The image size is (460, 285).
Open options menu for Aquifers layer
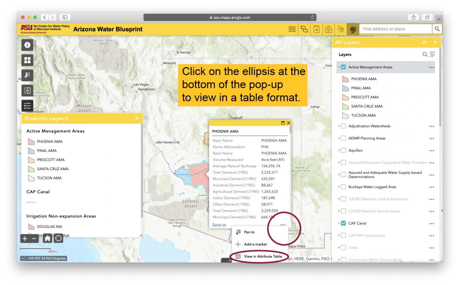pos(432,151)
